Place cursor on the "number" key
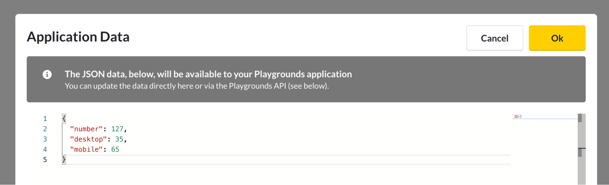 click(x=87, y=129)
